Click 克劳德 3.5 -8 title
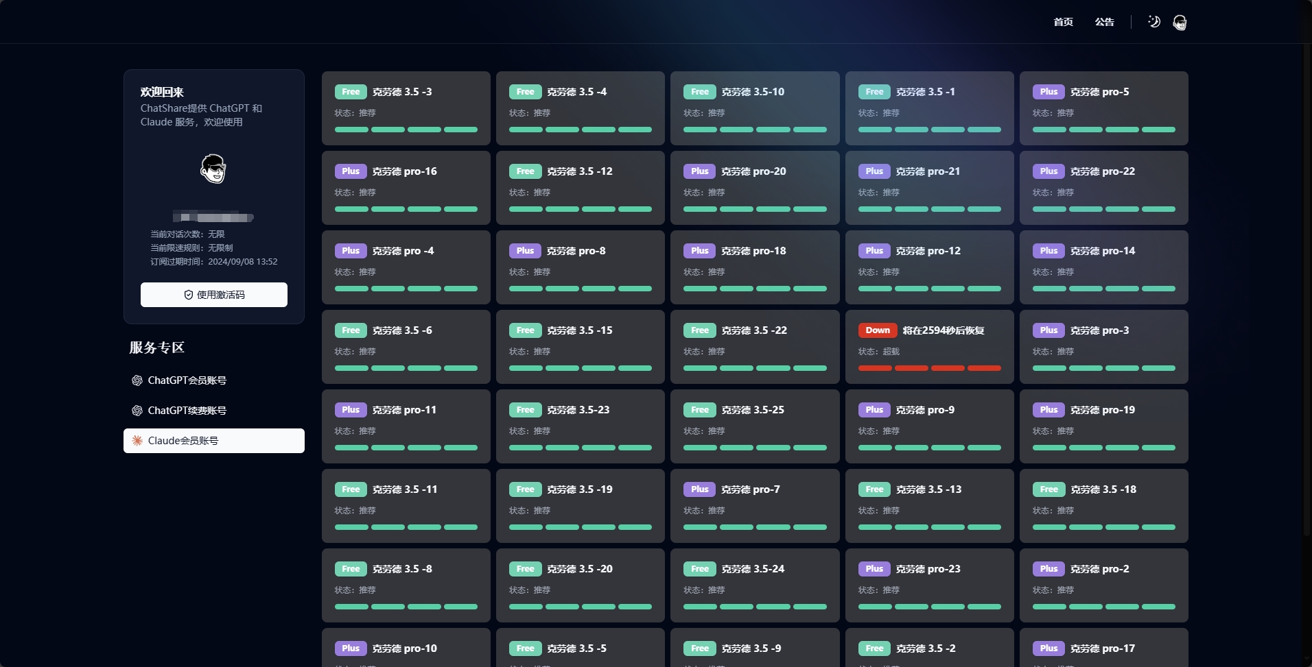Viewport: 1312px width, 667px height. (x=402, y=569)
